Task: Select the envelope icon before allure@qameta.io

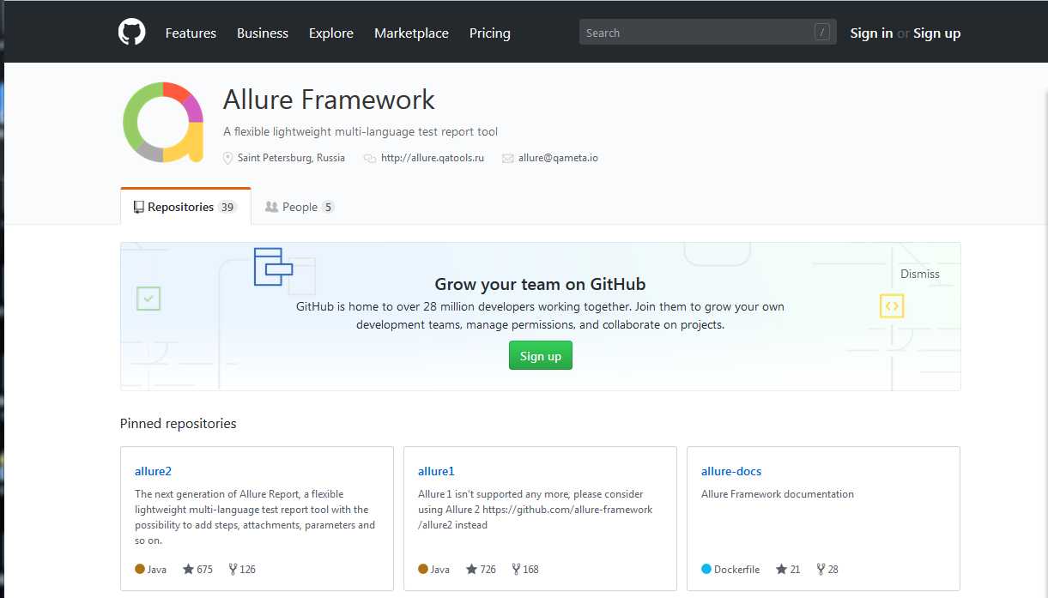Action: 508,158
